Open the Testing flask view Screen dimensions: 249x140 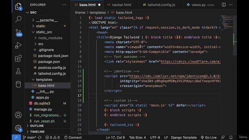[x=18, y=71]
